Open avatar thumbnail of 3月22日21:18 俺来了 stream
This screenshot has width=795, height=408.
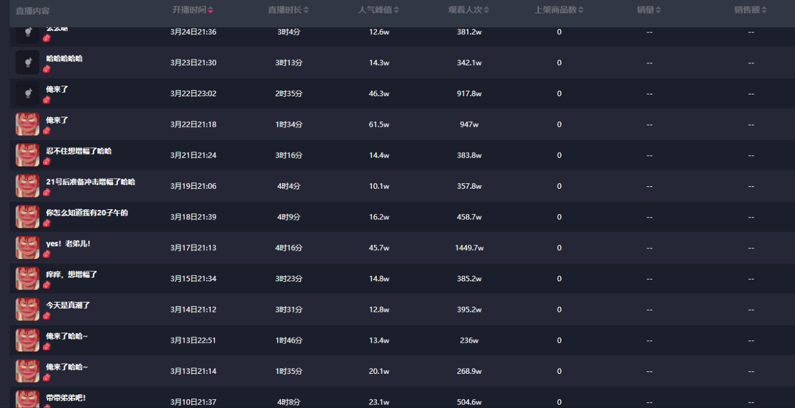tap(27, 124)
